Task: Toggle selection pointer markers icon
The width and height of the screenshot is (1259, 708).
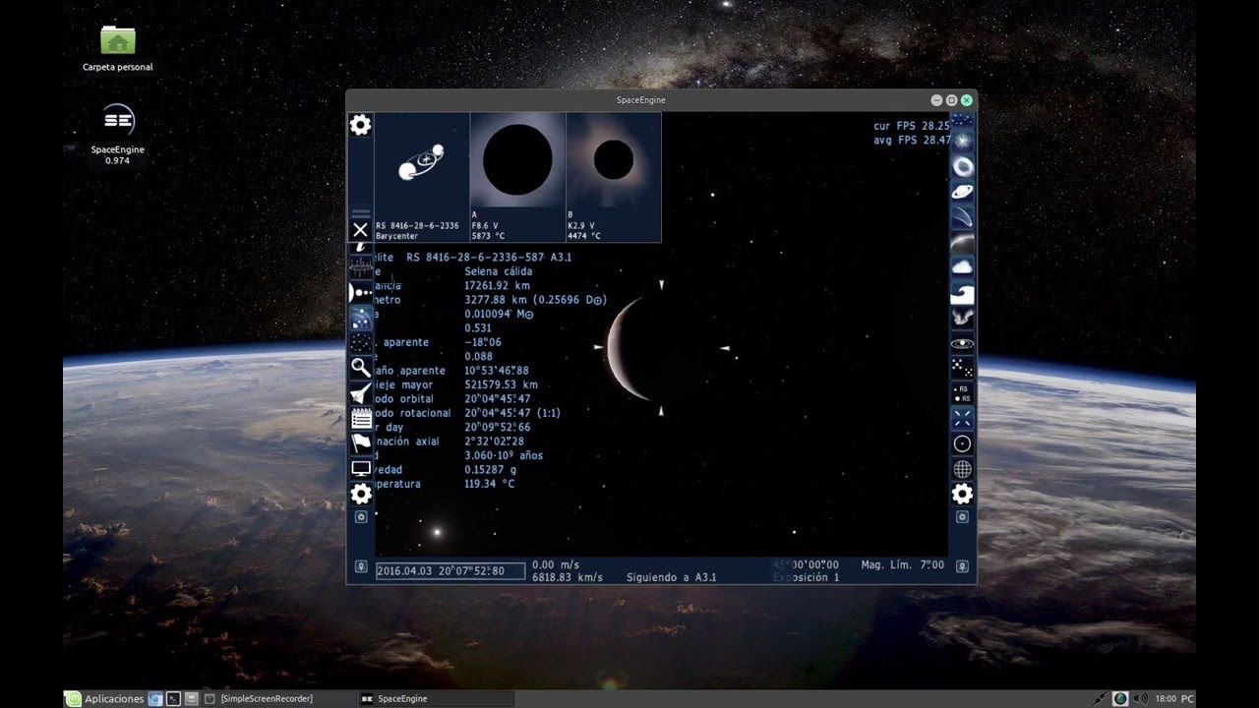Action: pyautogui.click(x=962, y=418)
